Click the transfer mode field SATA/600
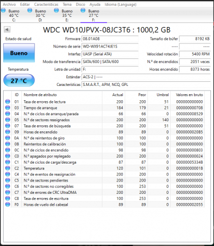 pyautogui.click(x=110, y=62)
